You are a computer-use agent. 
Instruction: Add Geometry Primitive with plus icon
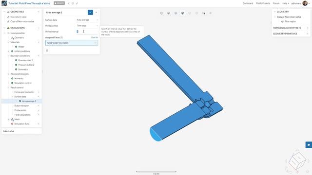[308, 34]
